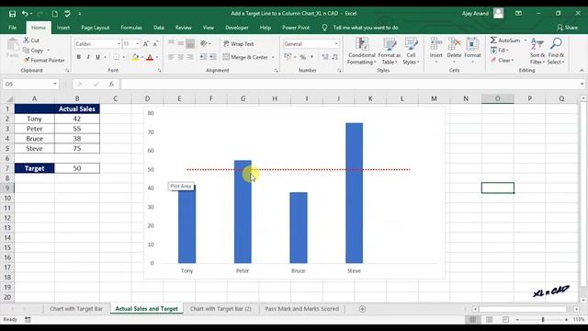Click Decrease Font Size icon
The height and width of the screenshot is (331, 588).
tap(155, 44)
